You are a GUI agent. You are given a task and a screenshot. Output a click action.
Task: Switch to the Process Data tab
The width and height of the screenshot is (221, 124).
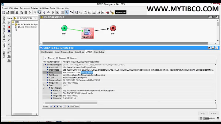[x=67, y=52]
